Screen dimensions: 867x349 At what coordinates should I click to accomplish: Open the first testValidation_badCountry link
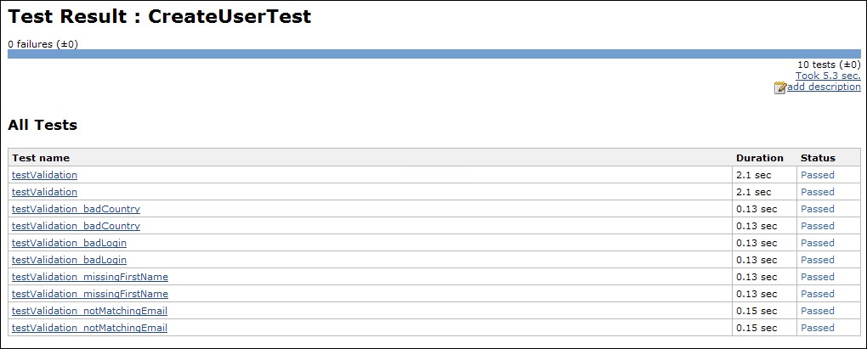click(76, 209)
